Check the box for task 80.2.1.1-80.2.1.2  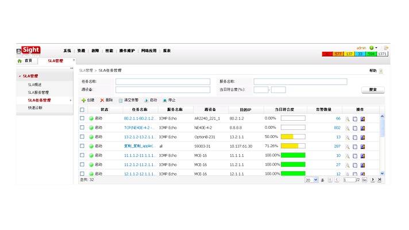(x=82, y=118)
